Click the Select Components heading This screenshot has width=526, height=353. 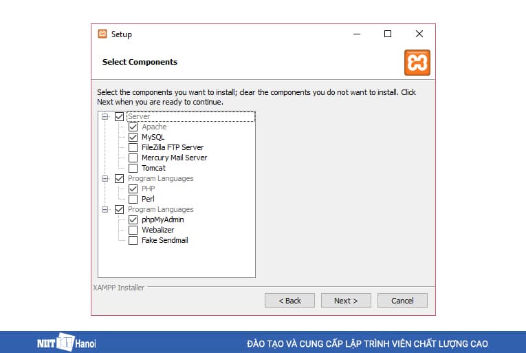pyautogui.click(x=140, y=62)
